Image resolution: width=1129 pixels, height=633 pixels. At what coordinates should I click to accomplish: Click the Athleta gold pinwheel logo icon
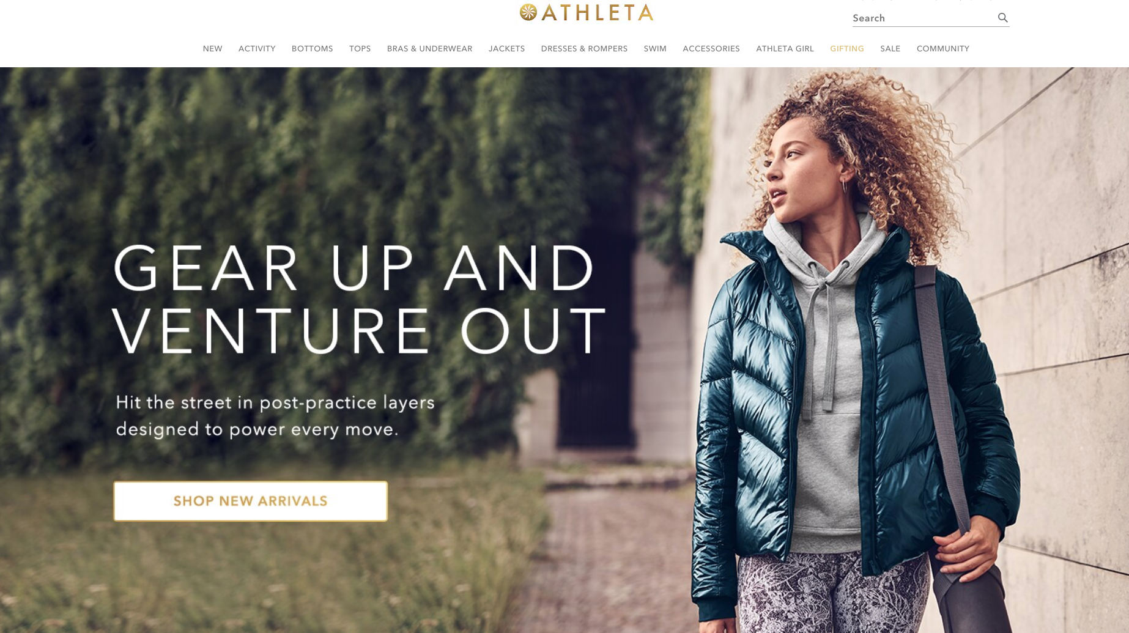pos(528,12)
